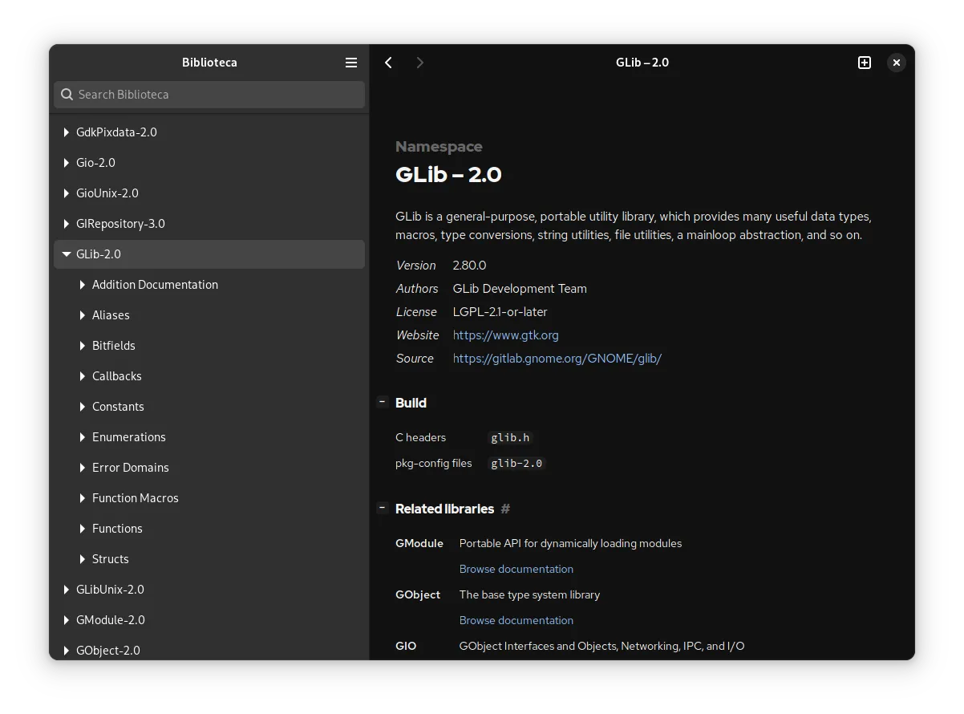Expand the Enumerations category
This screenshot has height=714, width=964.
coord(83,437)
